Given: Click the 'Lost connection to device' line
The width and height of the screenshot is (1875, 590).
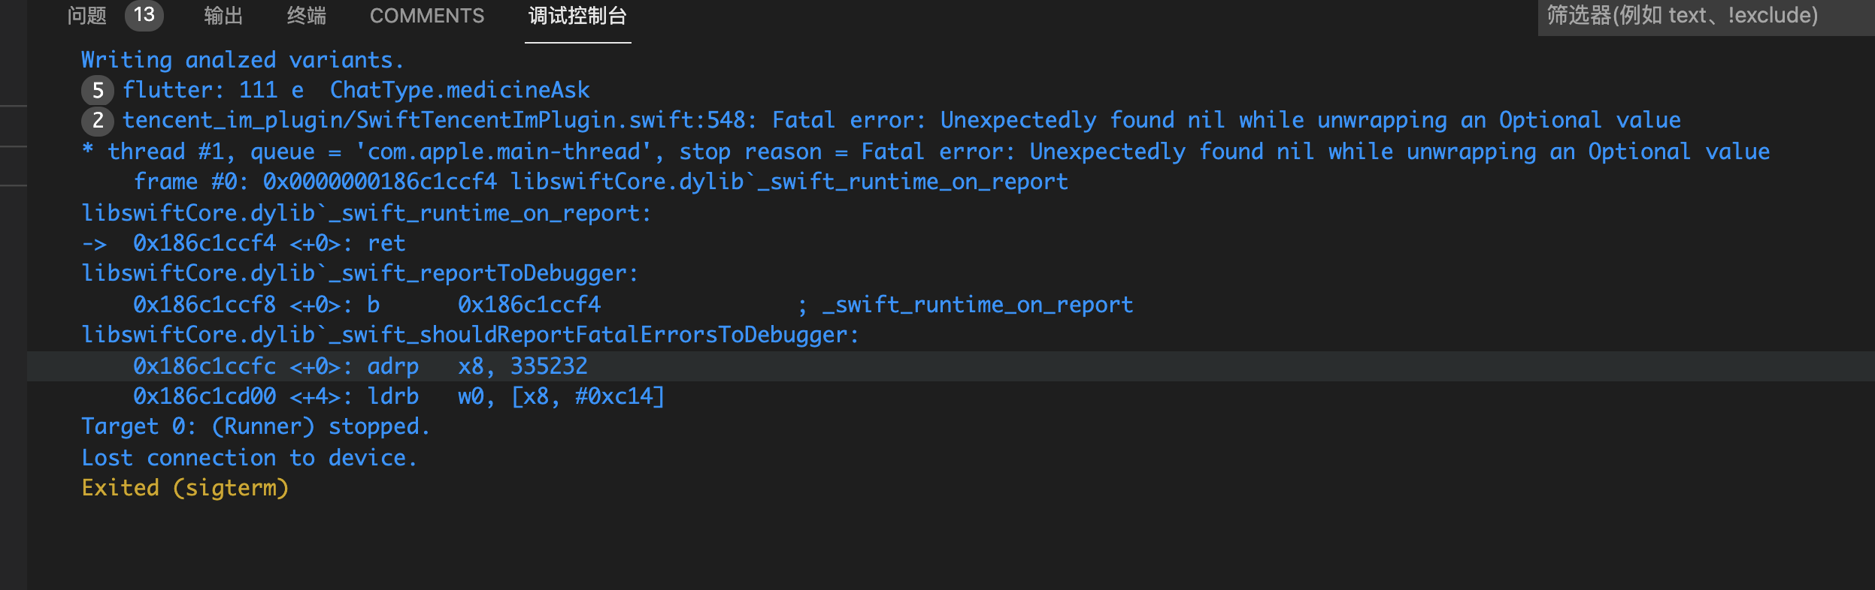Looking at the screenshot, I should pyautogui.click(x=250, y=457).
